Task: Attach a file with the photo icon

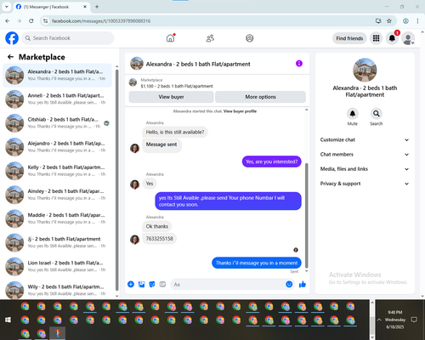Action: (142, 284)
